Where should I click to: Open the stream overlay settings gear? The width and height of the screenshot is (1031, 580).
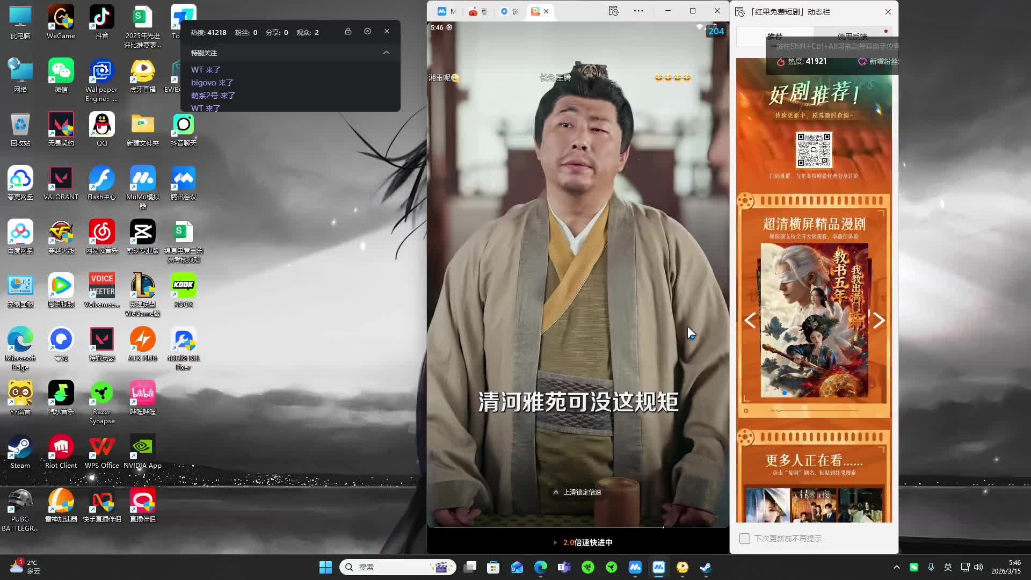[x=367, y=32]
